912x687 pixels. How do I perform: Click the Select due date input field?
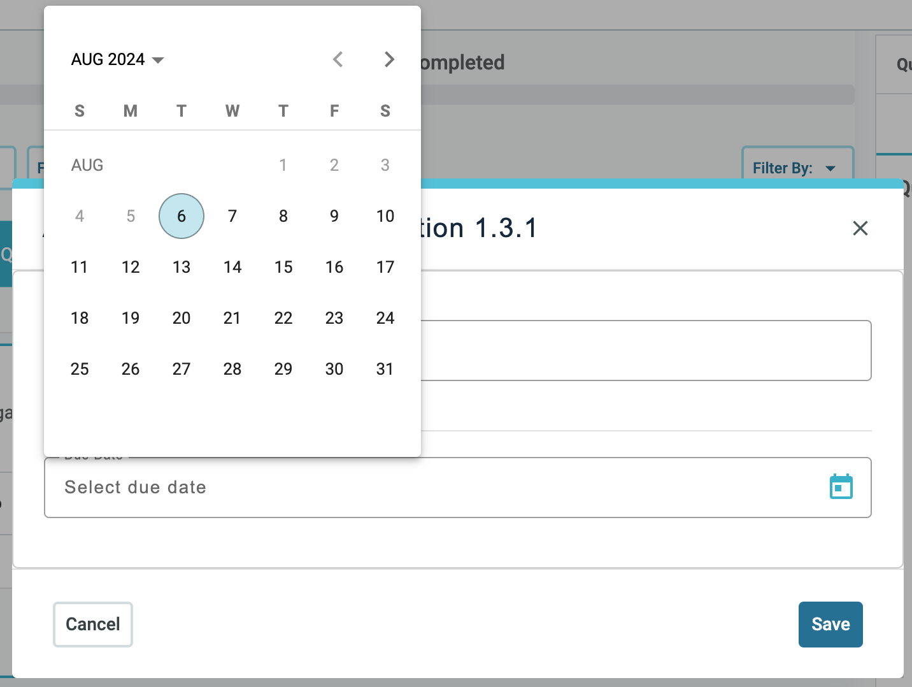click(446, 488)
